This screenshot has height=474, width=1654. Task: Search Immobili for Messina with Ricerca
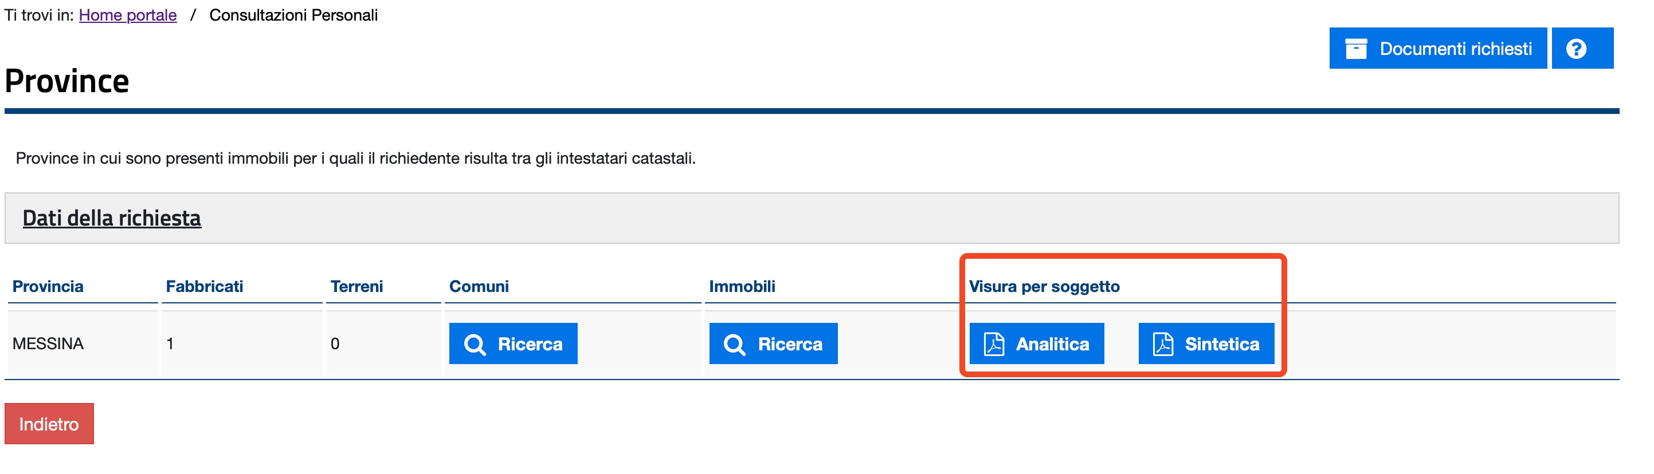click(773, 343)
